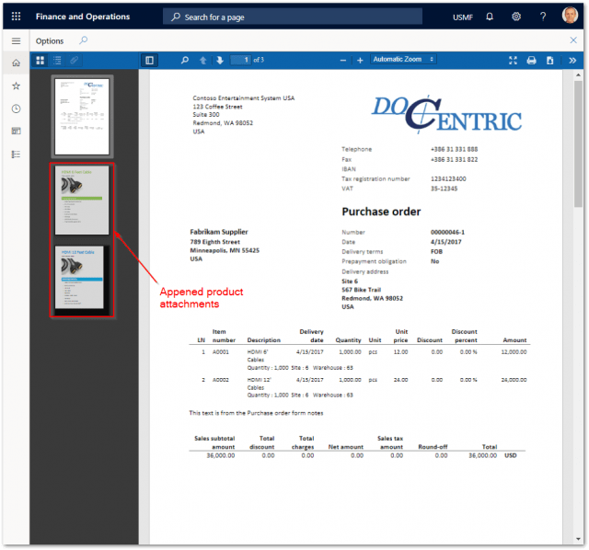Click Fabrikam Supplier name

point(219,232)
